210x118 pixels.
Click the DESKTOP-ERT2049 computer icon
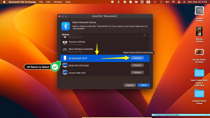coord(65,65)
